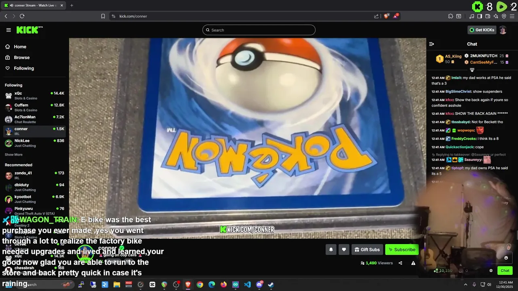Viewport: 518px width, 291px height.
Task: Bookmark this page icon
Action: coord(103,16)
